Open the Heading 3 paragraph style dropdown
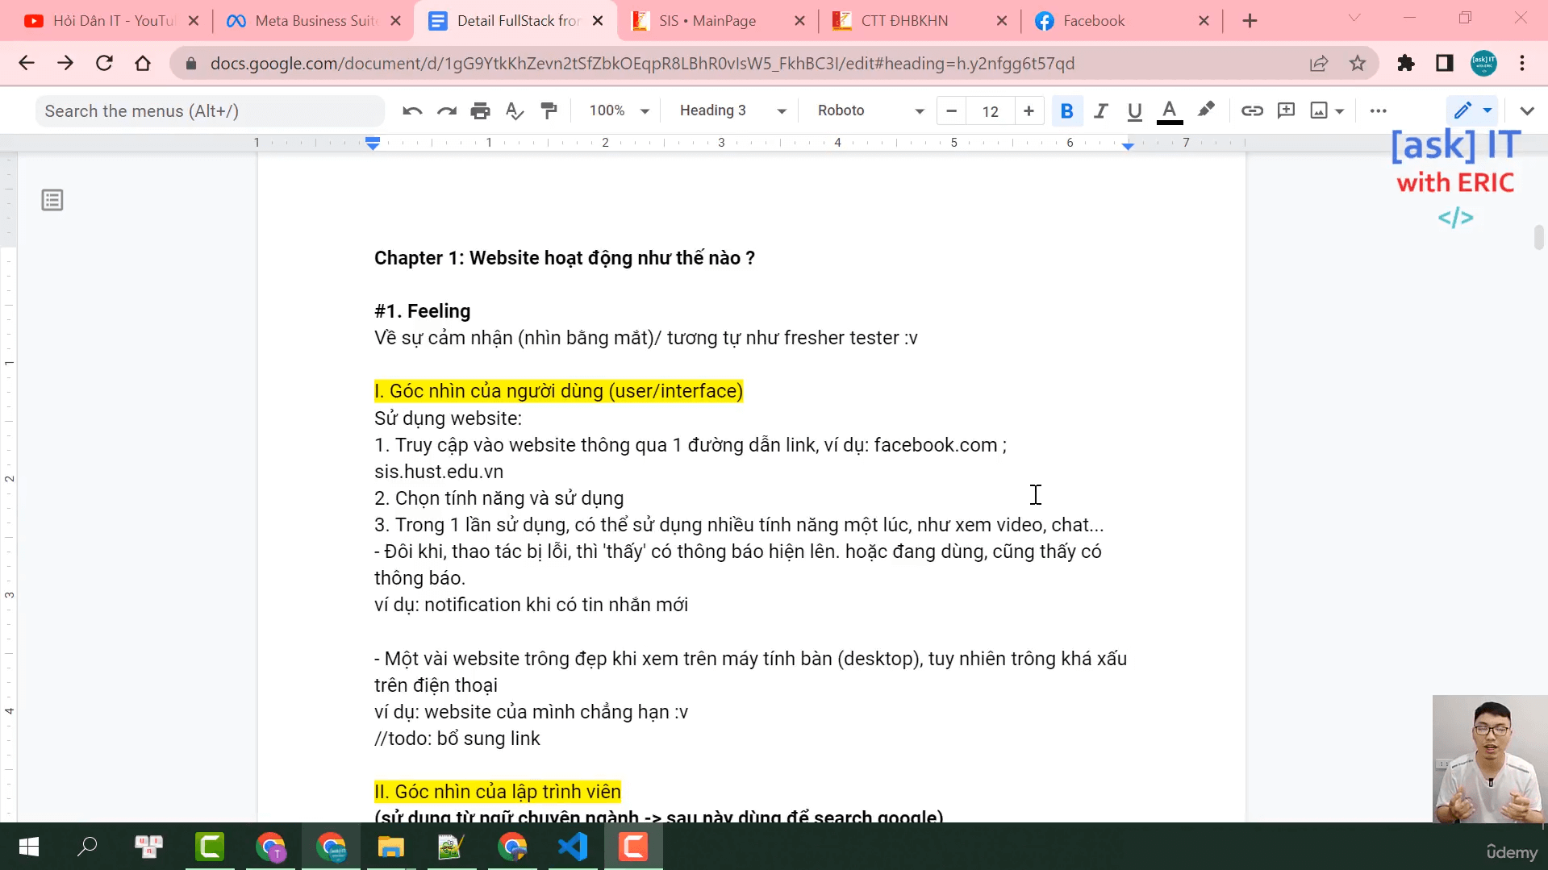The height and width of the screenshot is (870, 1548). (732, 111)
